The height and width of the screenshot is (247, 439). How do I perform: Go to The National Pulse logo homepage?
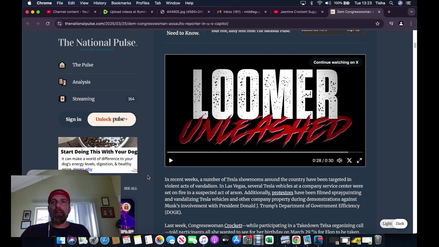click(x=97, y=43)
